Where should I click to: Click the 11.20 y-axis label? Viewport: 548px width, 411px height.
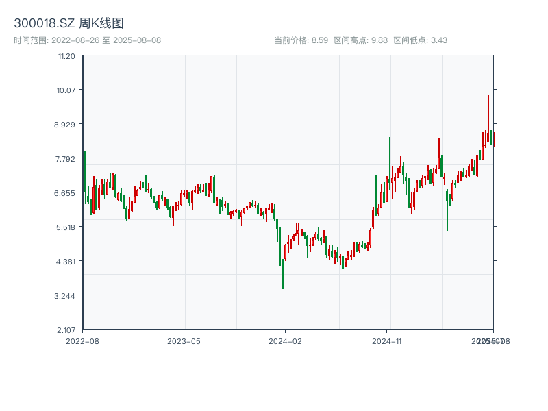66,56
